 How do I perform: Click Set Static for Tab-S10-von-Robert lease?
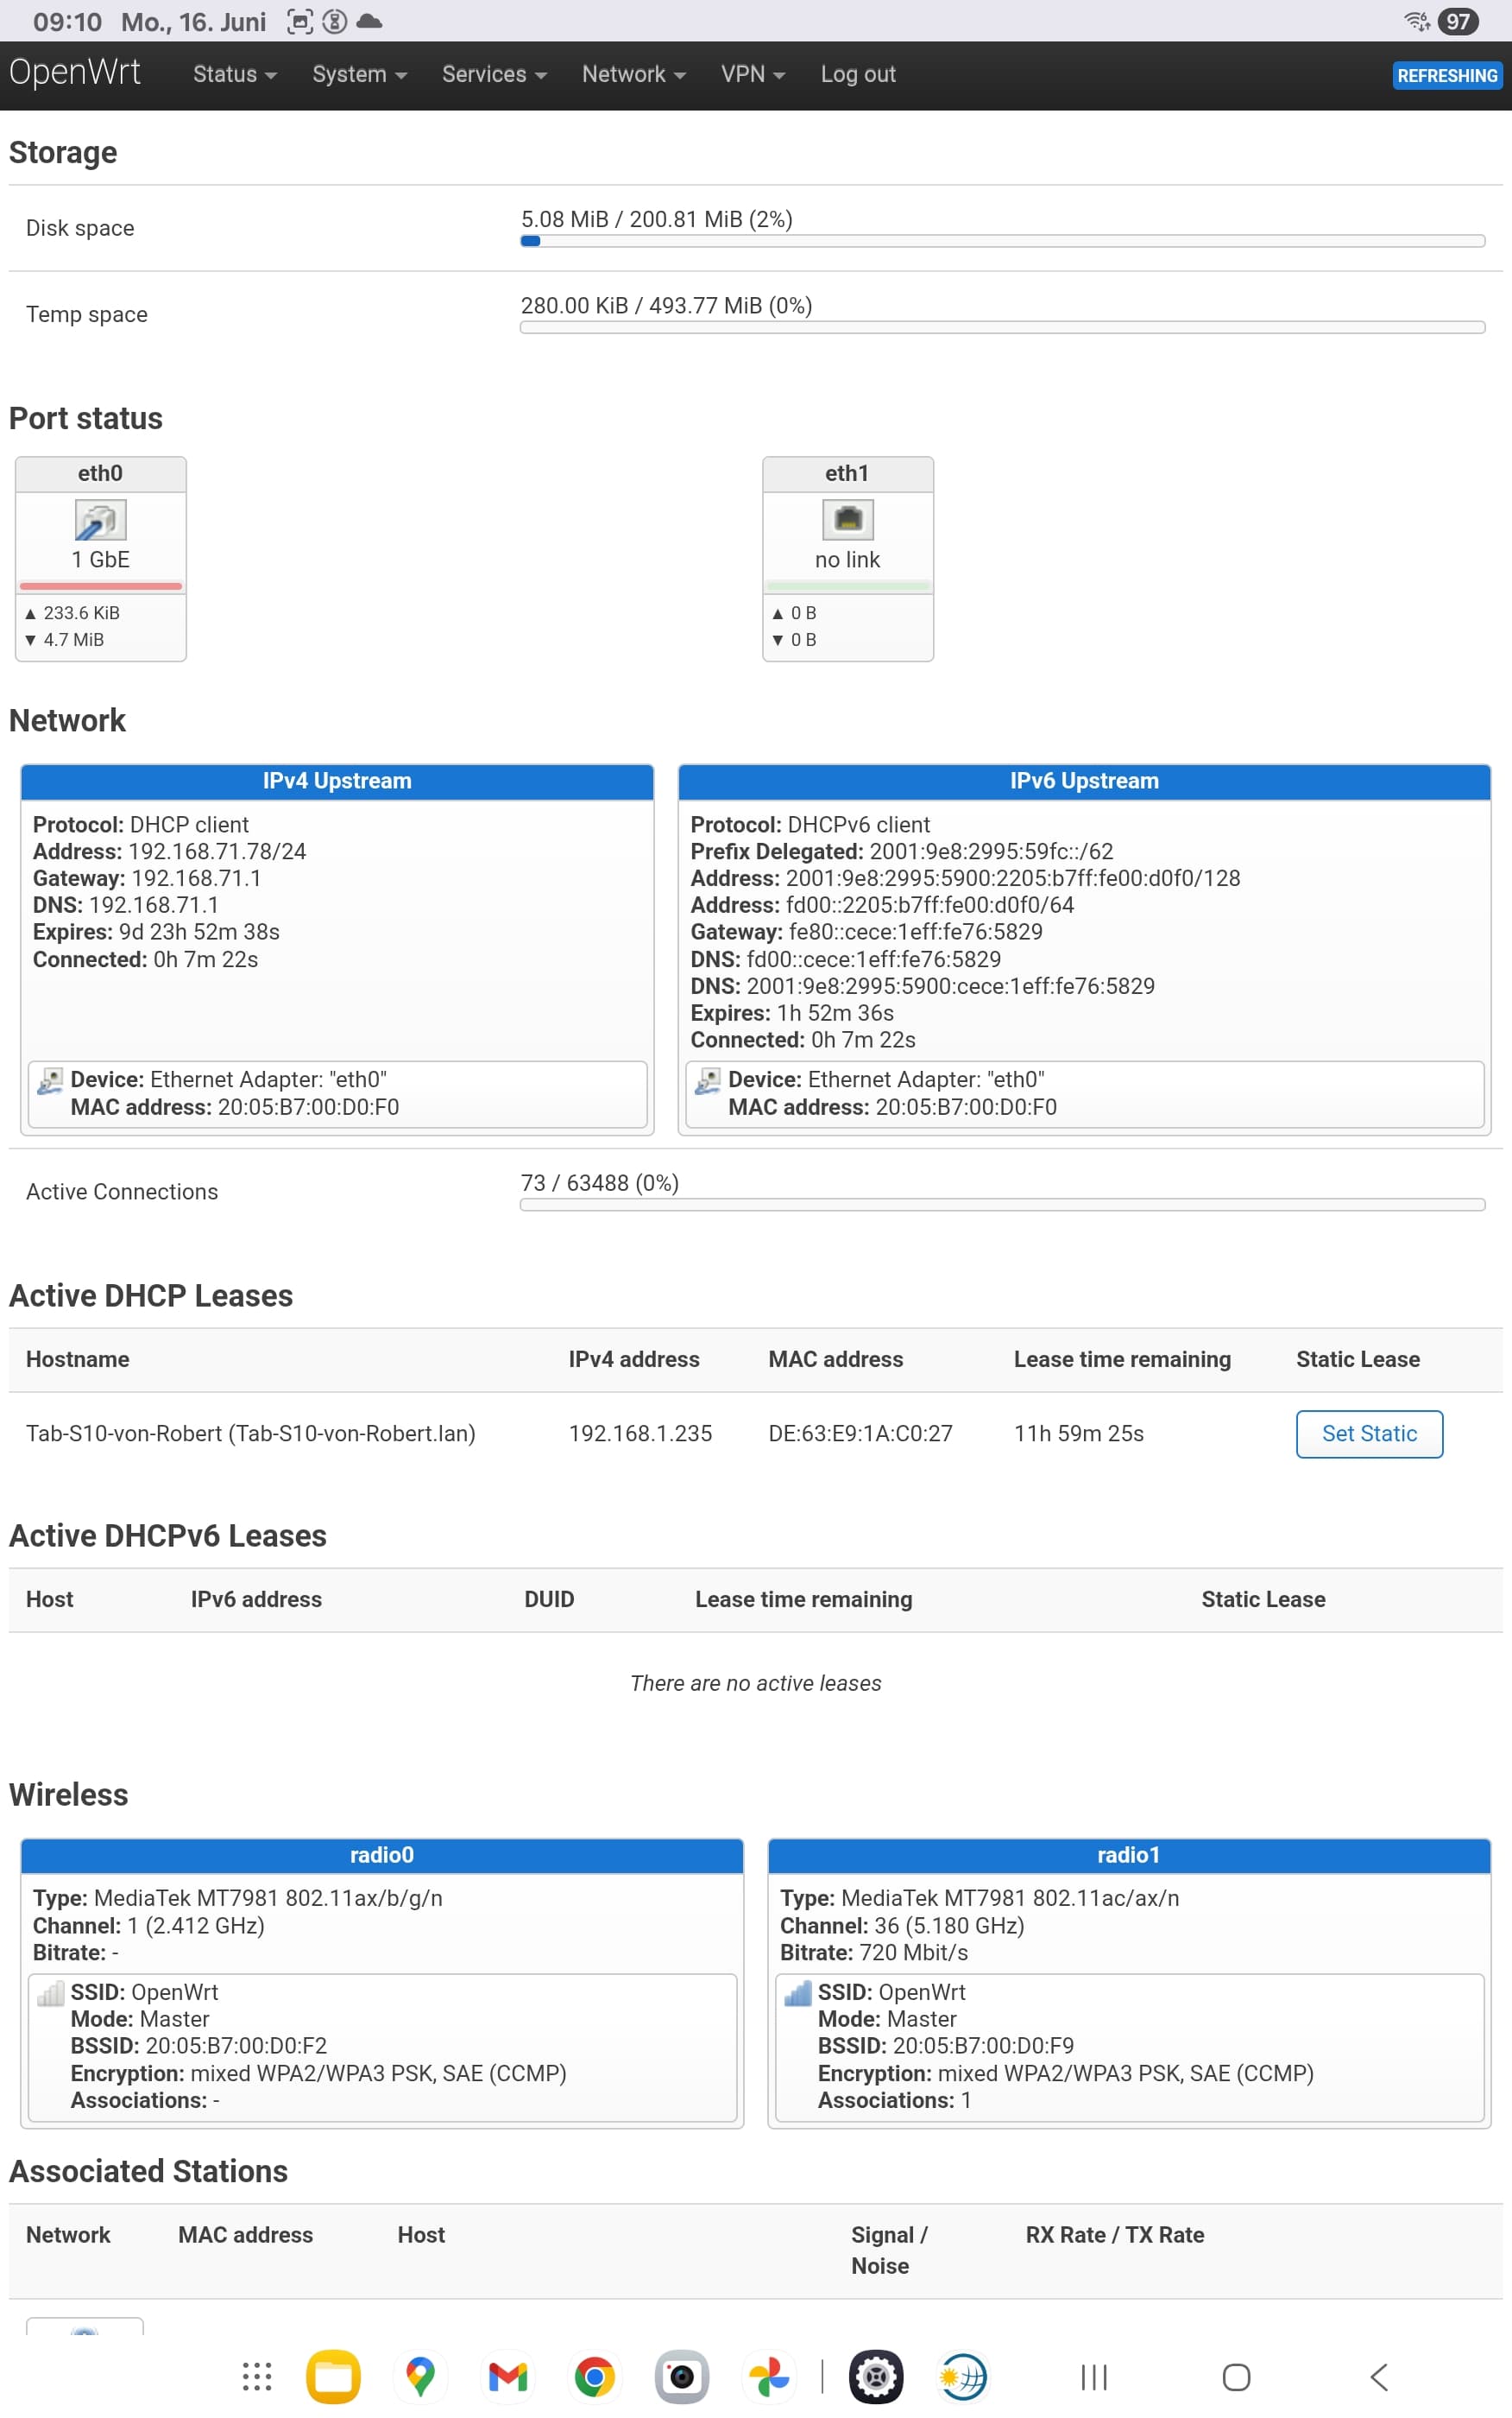point(1368,1433)
